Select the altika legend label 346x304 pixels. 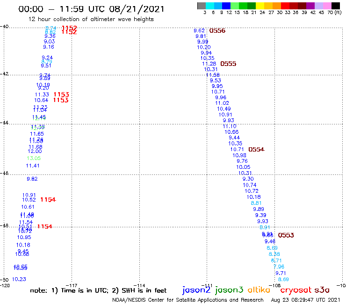coord(259,290)
